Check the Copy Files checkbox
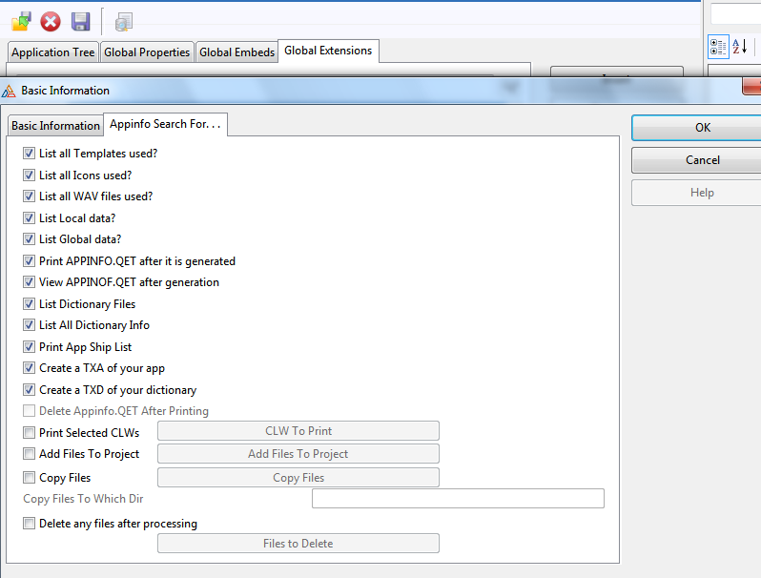Viewport: 761px width, 578px height. [30, 478]
